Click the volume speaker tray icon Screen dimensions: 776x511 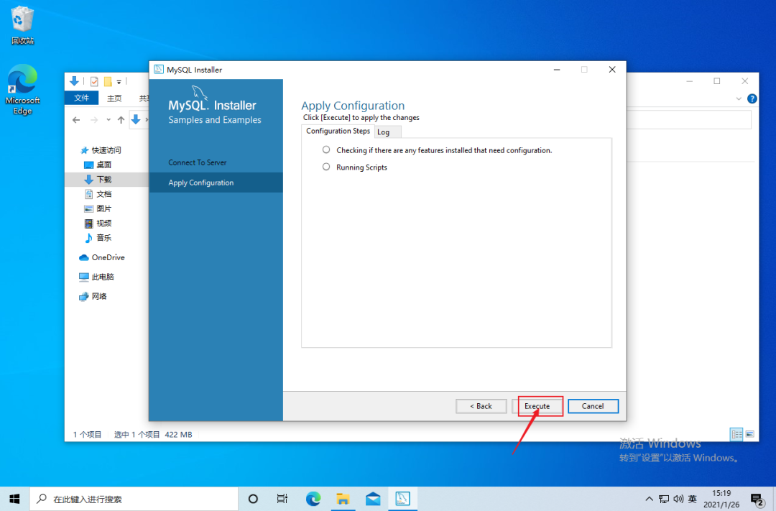click(x=678, y=499)
